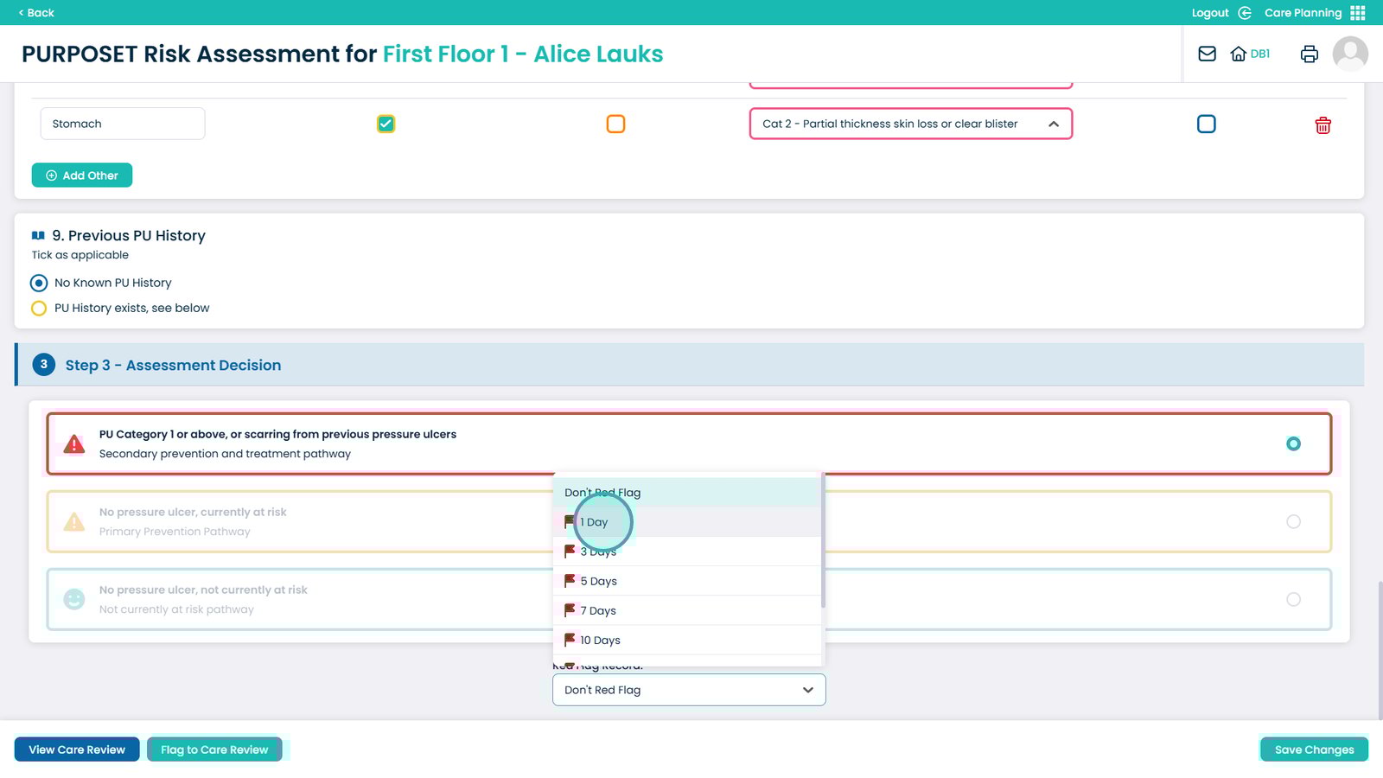Click the printer icon

click(1309, 54)
